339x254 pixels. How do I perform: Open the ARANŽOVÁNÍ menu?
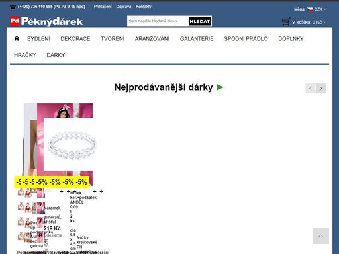[152, 39]
